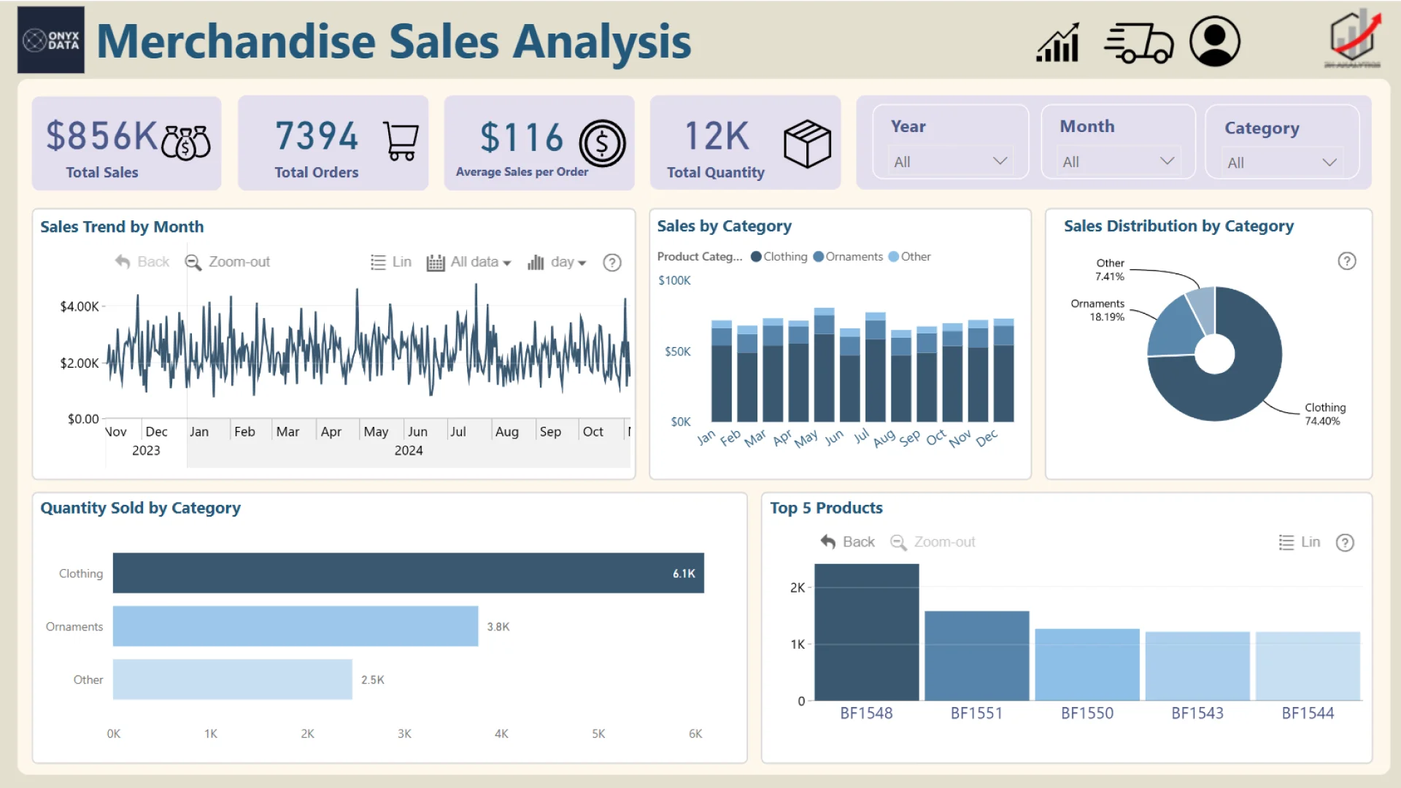Open the day granularity dropdown

[x=557, y=262]
